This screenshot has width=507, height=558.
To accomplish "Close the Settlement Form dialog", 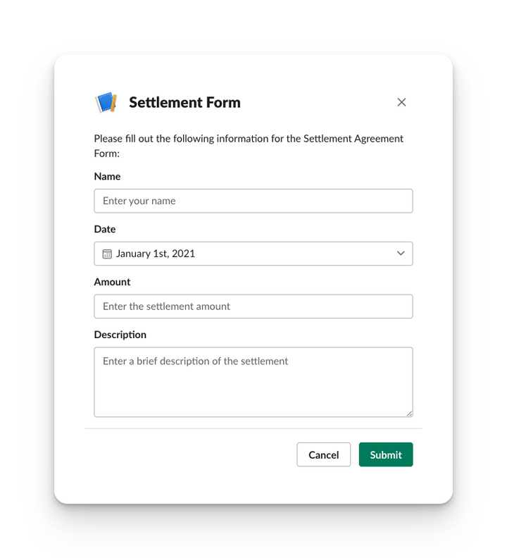I will pos(401,102).
